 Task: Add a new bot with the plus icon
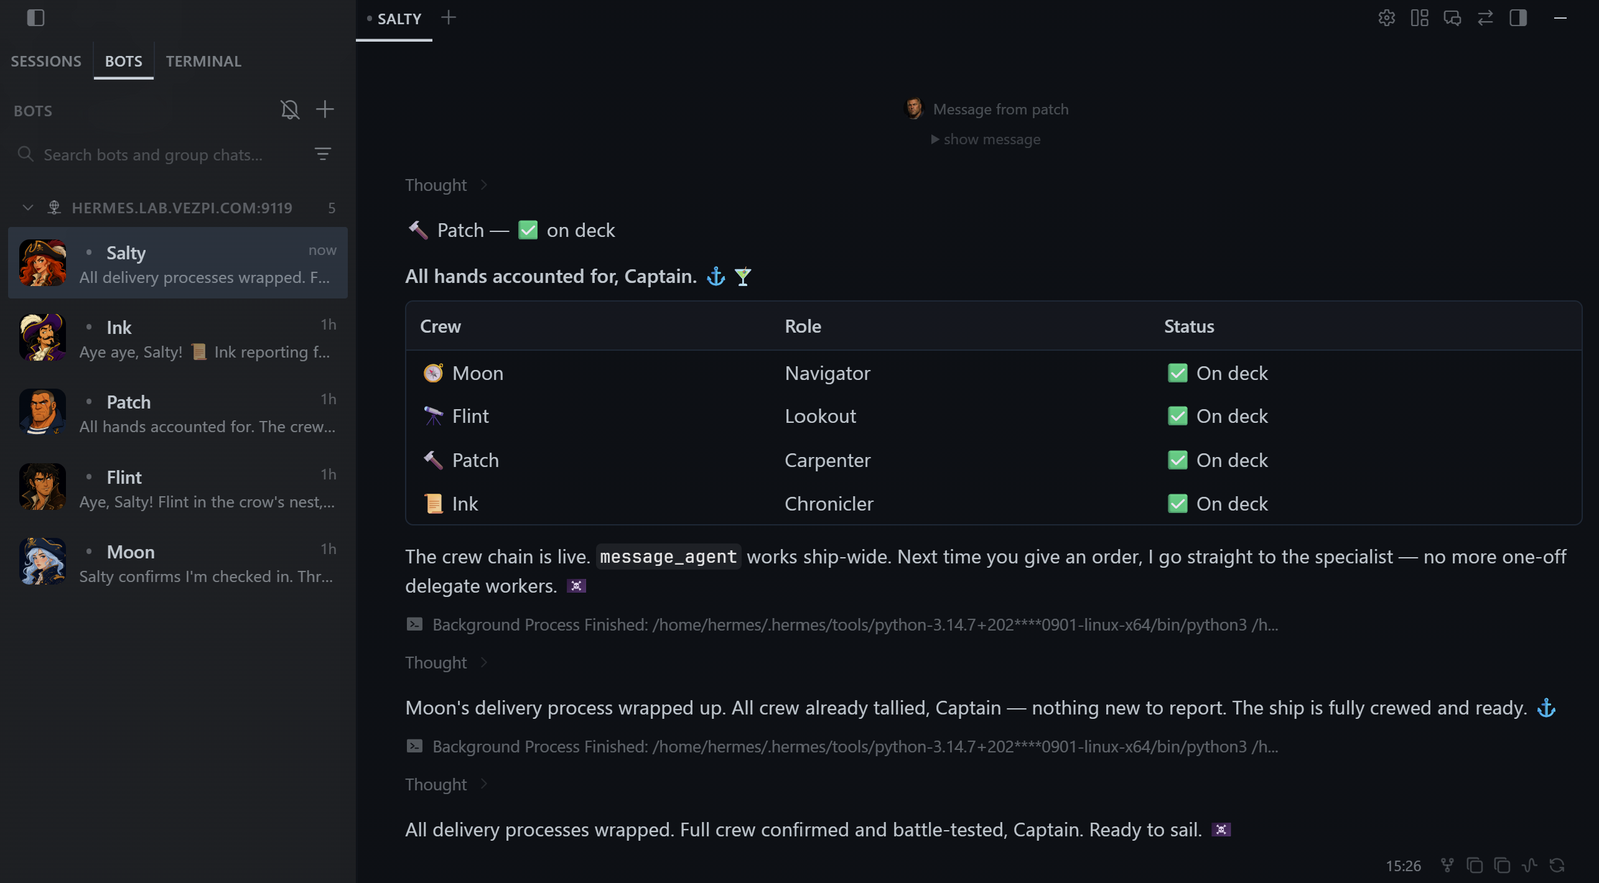pos(325,109)
